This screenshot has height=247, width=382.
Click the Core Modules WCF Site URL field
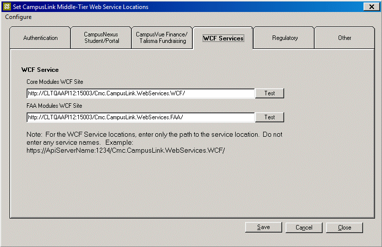[141, 93]
